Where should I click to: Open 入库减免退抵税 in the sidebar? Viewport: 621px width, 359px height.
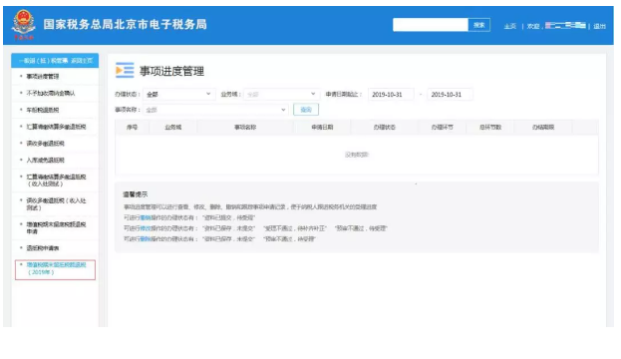[x=45, y=161]
